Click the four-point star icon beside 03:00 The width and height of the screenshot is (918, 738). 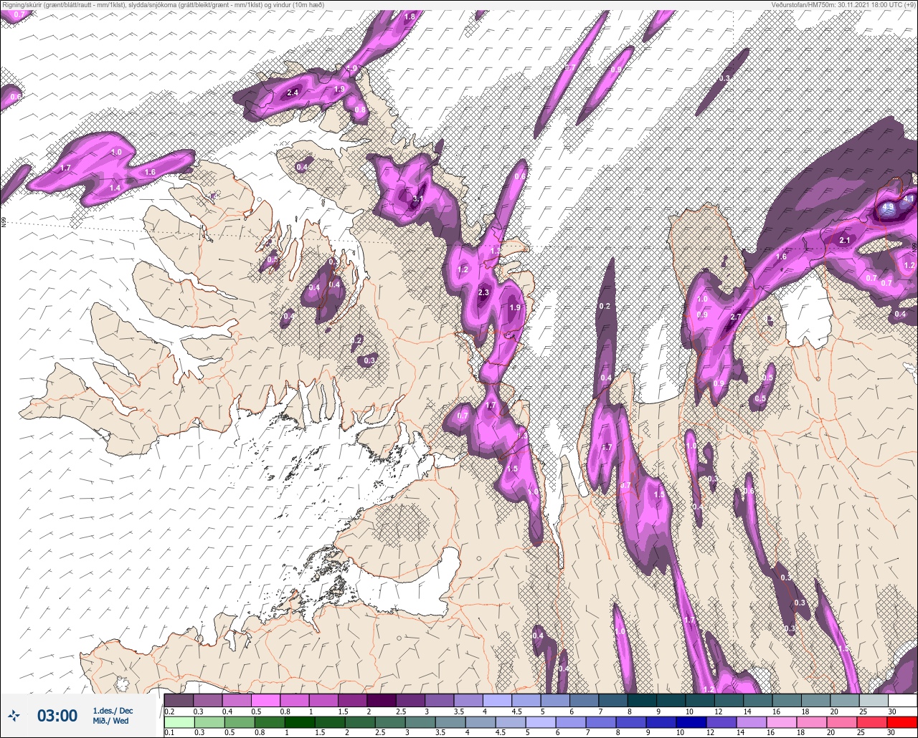point(14,715)
